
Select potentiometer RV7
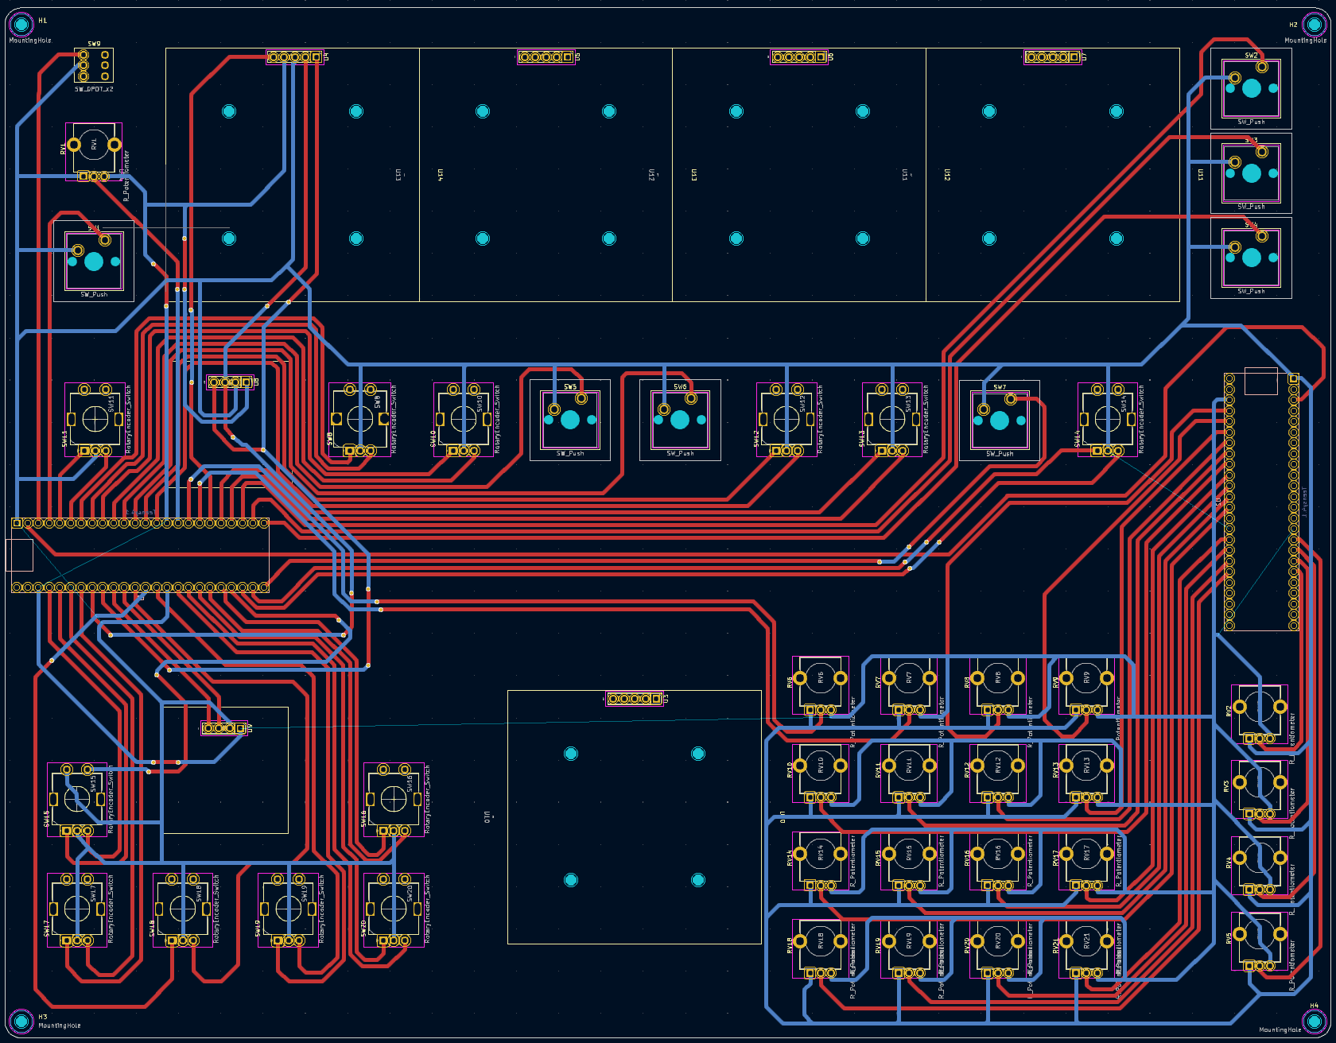tap(909, 685)
